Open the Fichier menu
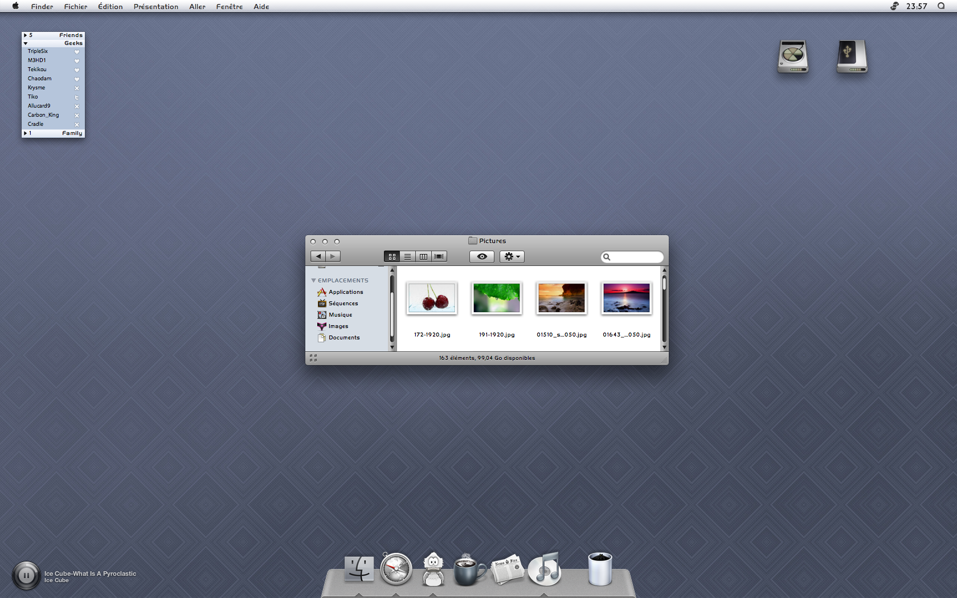The height and width of the screenshot is (598, 957). coord(76,6)
